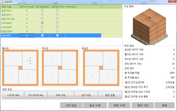Click the 3D pallet stack preview

point(149,26)
